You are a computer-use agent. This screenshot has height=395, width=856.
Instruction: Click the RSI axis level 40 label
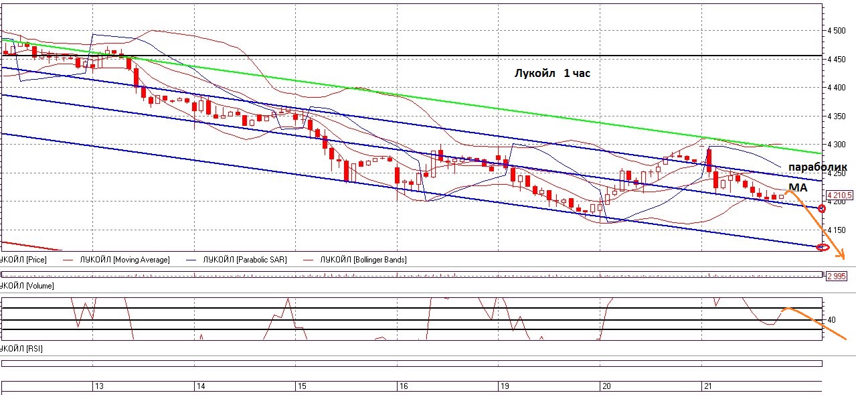coord(831,320)
